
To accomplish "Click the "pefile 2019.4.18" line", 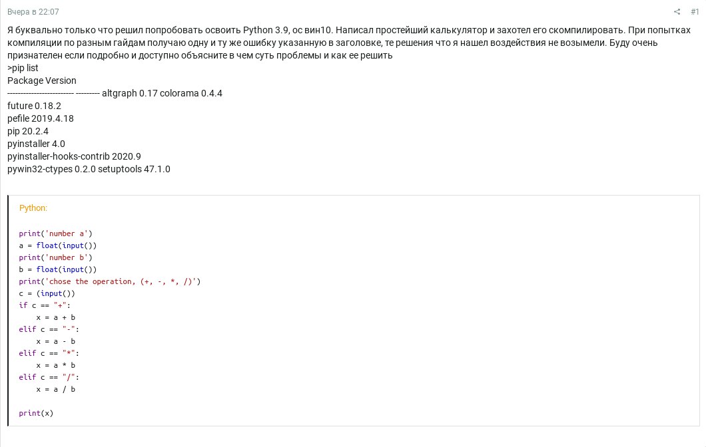I will pyautogui.click(x=41, y=118).
